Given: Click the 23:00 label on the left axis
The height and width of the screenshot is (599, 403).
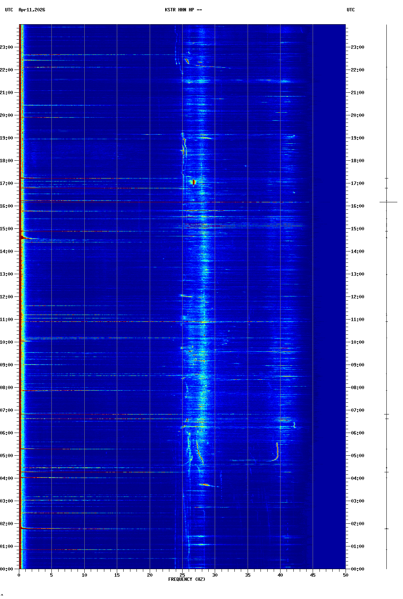Looking at the screenshot, I should (x=7, y=47).
